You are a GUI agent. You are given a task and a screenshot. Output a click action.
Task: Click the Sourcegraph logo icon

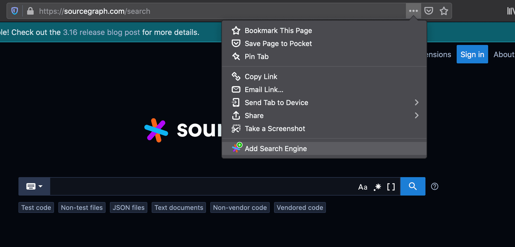(156, 130)
